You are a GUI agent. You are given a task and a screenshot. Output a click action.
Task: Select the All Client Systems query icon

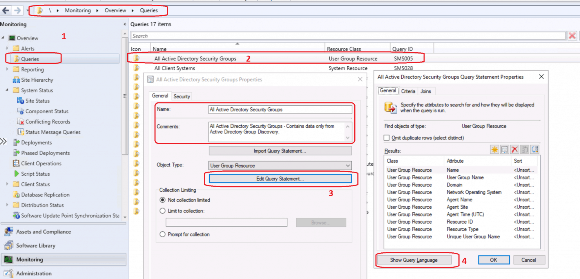point(136,68)
